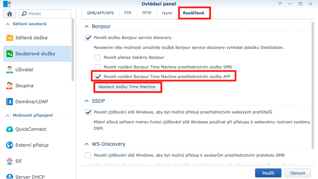318x179 pixels.
Task: Open Doména/LDAP icon in sidebar
Action: tap(10, 102)
